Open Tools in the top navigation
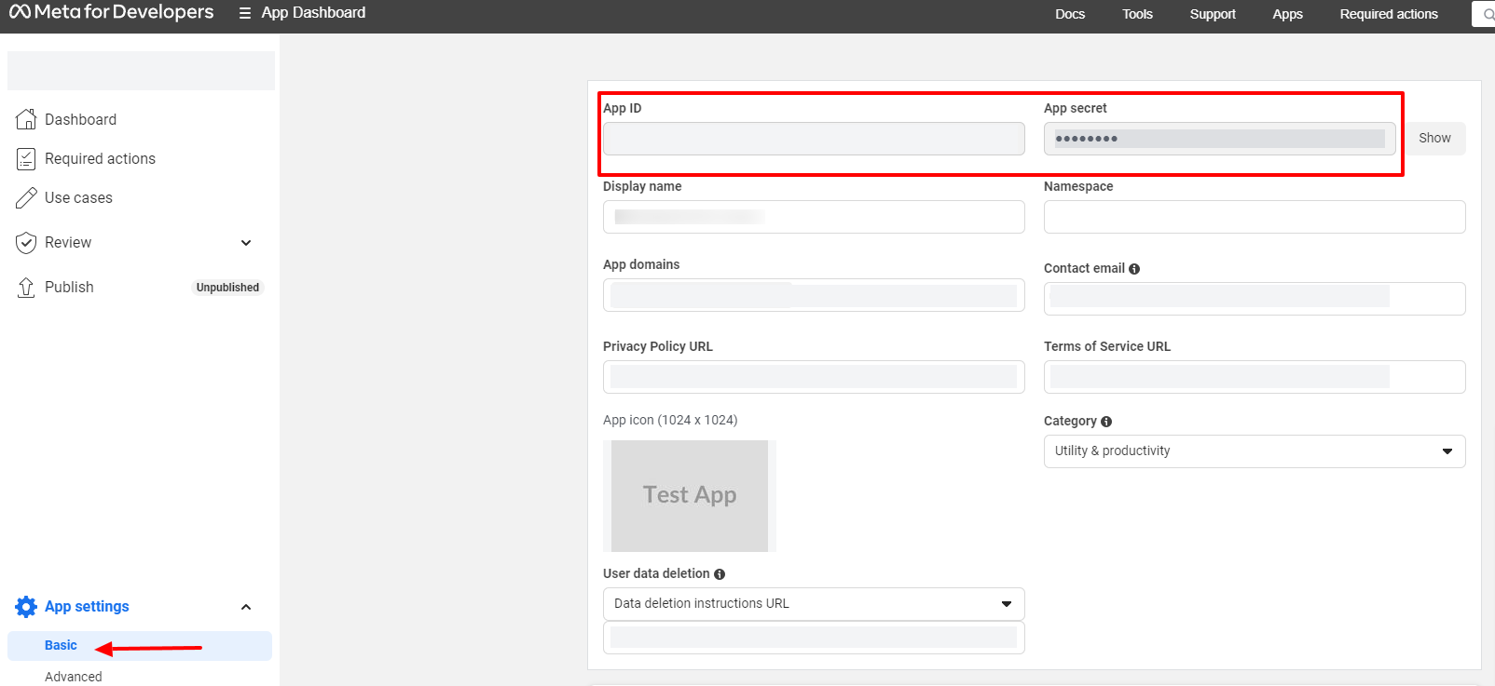 pyautogui.click(x=1137, y=14)
